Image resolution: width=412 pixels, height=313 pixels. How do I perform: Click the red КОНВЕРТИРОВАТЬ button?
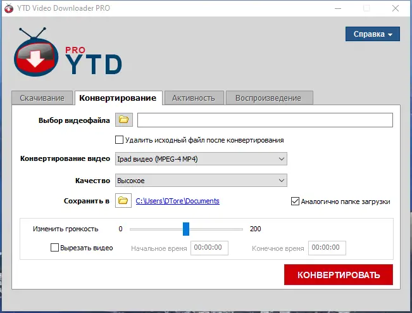[339, 274]
